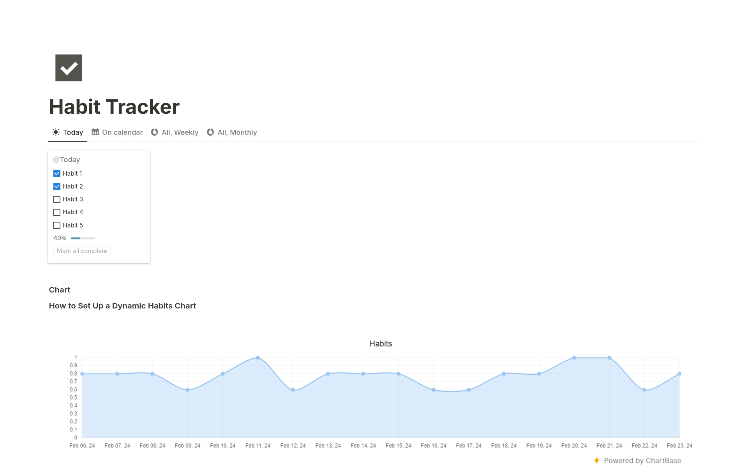Click the pie chart icon for All, Weekly
The height and width of the screenshot is (467, 748).
click(x=155, y=132)
